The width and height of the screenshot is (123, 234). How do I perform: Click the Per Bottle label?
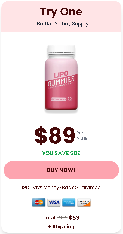[82, 136]
